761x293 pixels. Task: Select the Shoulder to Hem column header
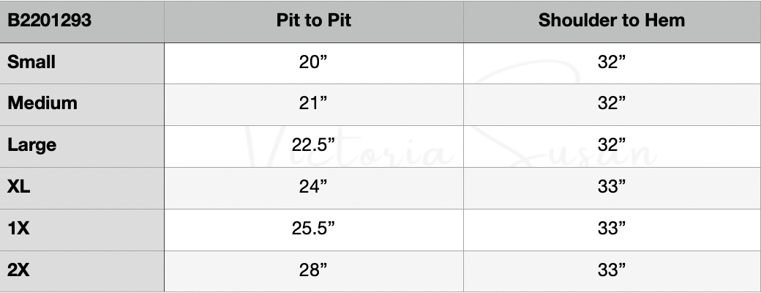(611, 21)
